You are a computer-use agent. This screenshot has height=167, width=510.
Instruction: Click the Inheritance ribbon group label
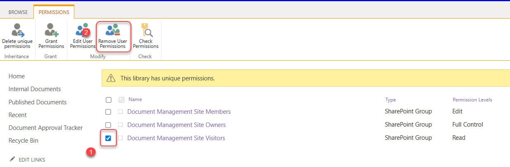[17, 56]
